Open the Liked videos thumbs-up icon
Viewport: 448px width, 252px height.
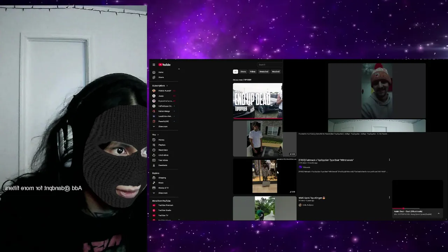coord(154,155)
